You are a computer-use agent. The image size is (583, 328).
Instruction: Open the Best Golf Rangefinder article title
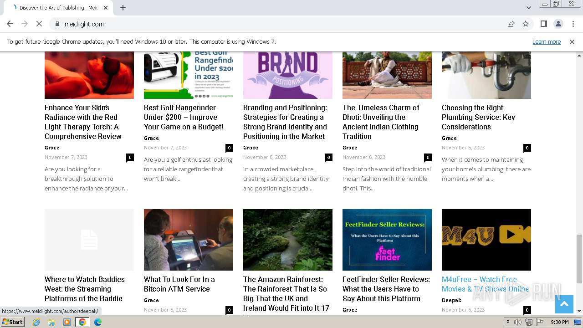[x=184, y=117]
